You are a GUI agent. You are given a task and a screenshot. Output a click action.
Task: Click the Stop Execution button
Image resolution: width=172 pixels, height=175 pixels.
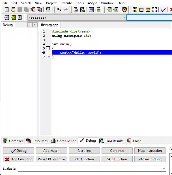point(19,159)
